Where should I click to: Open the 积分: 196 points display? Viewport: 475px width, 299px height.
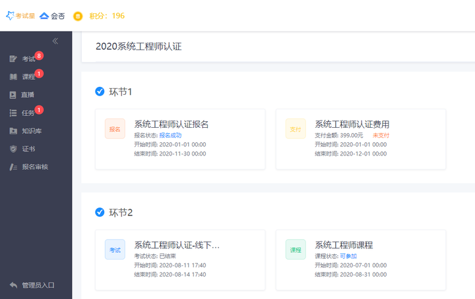pyautogui.click(x=107, y=16)
